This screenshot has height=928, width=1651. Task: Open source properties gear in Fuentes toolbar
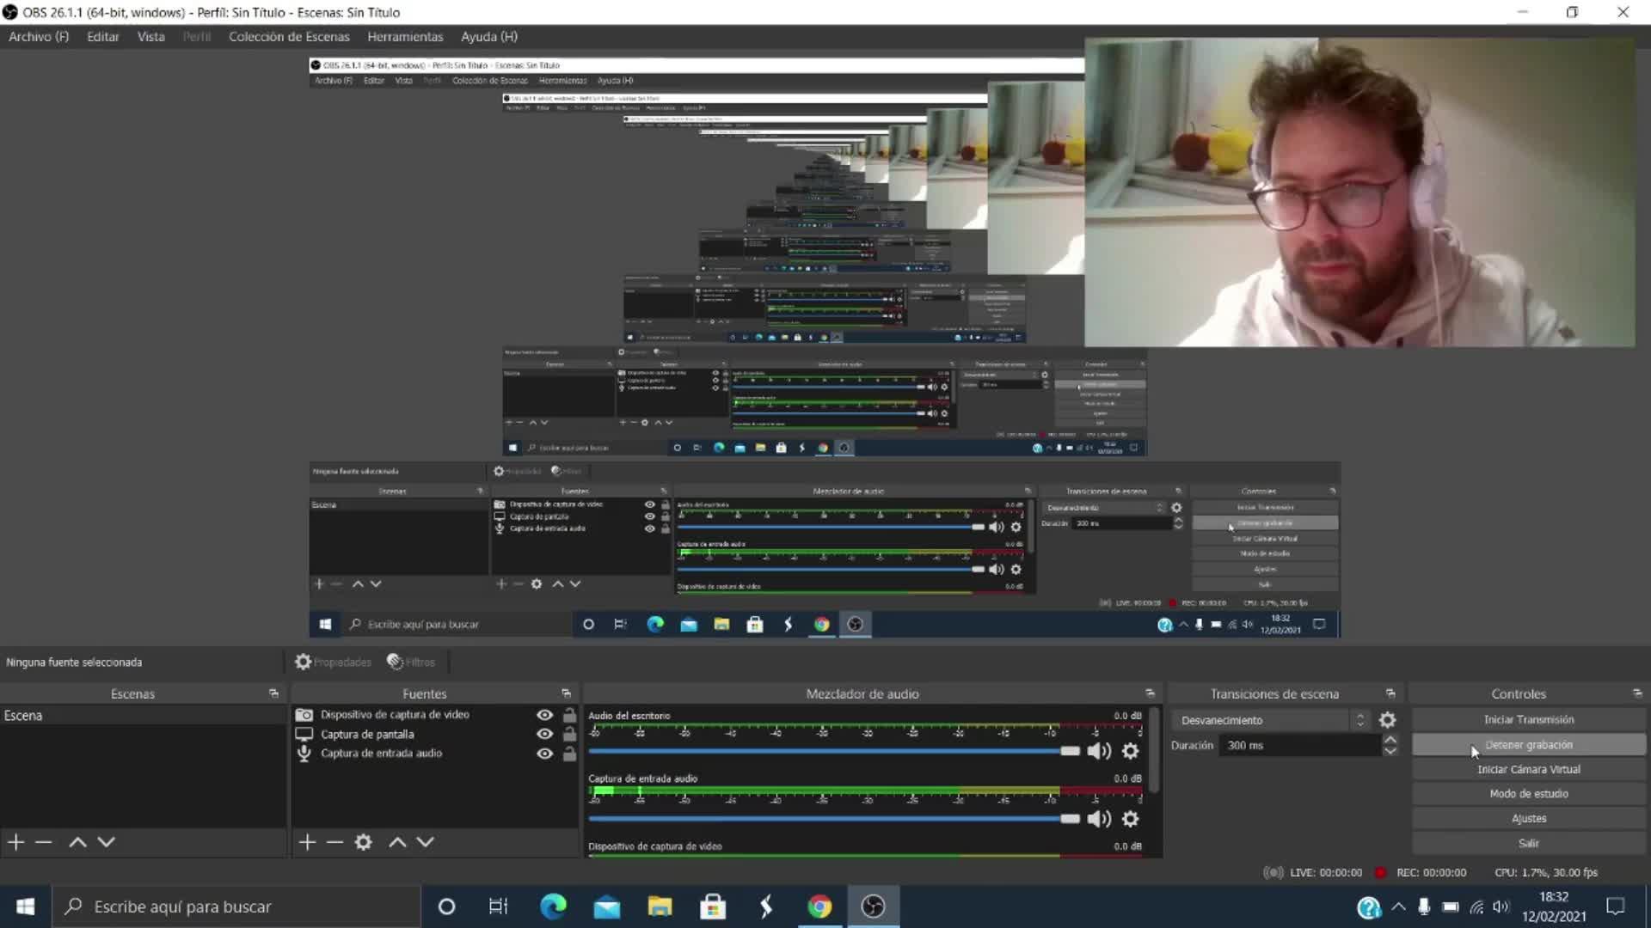(x=364, y=842)
